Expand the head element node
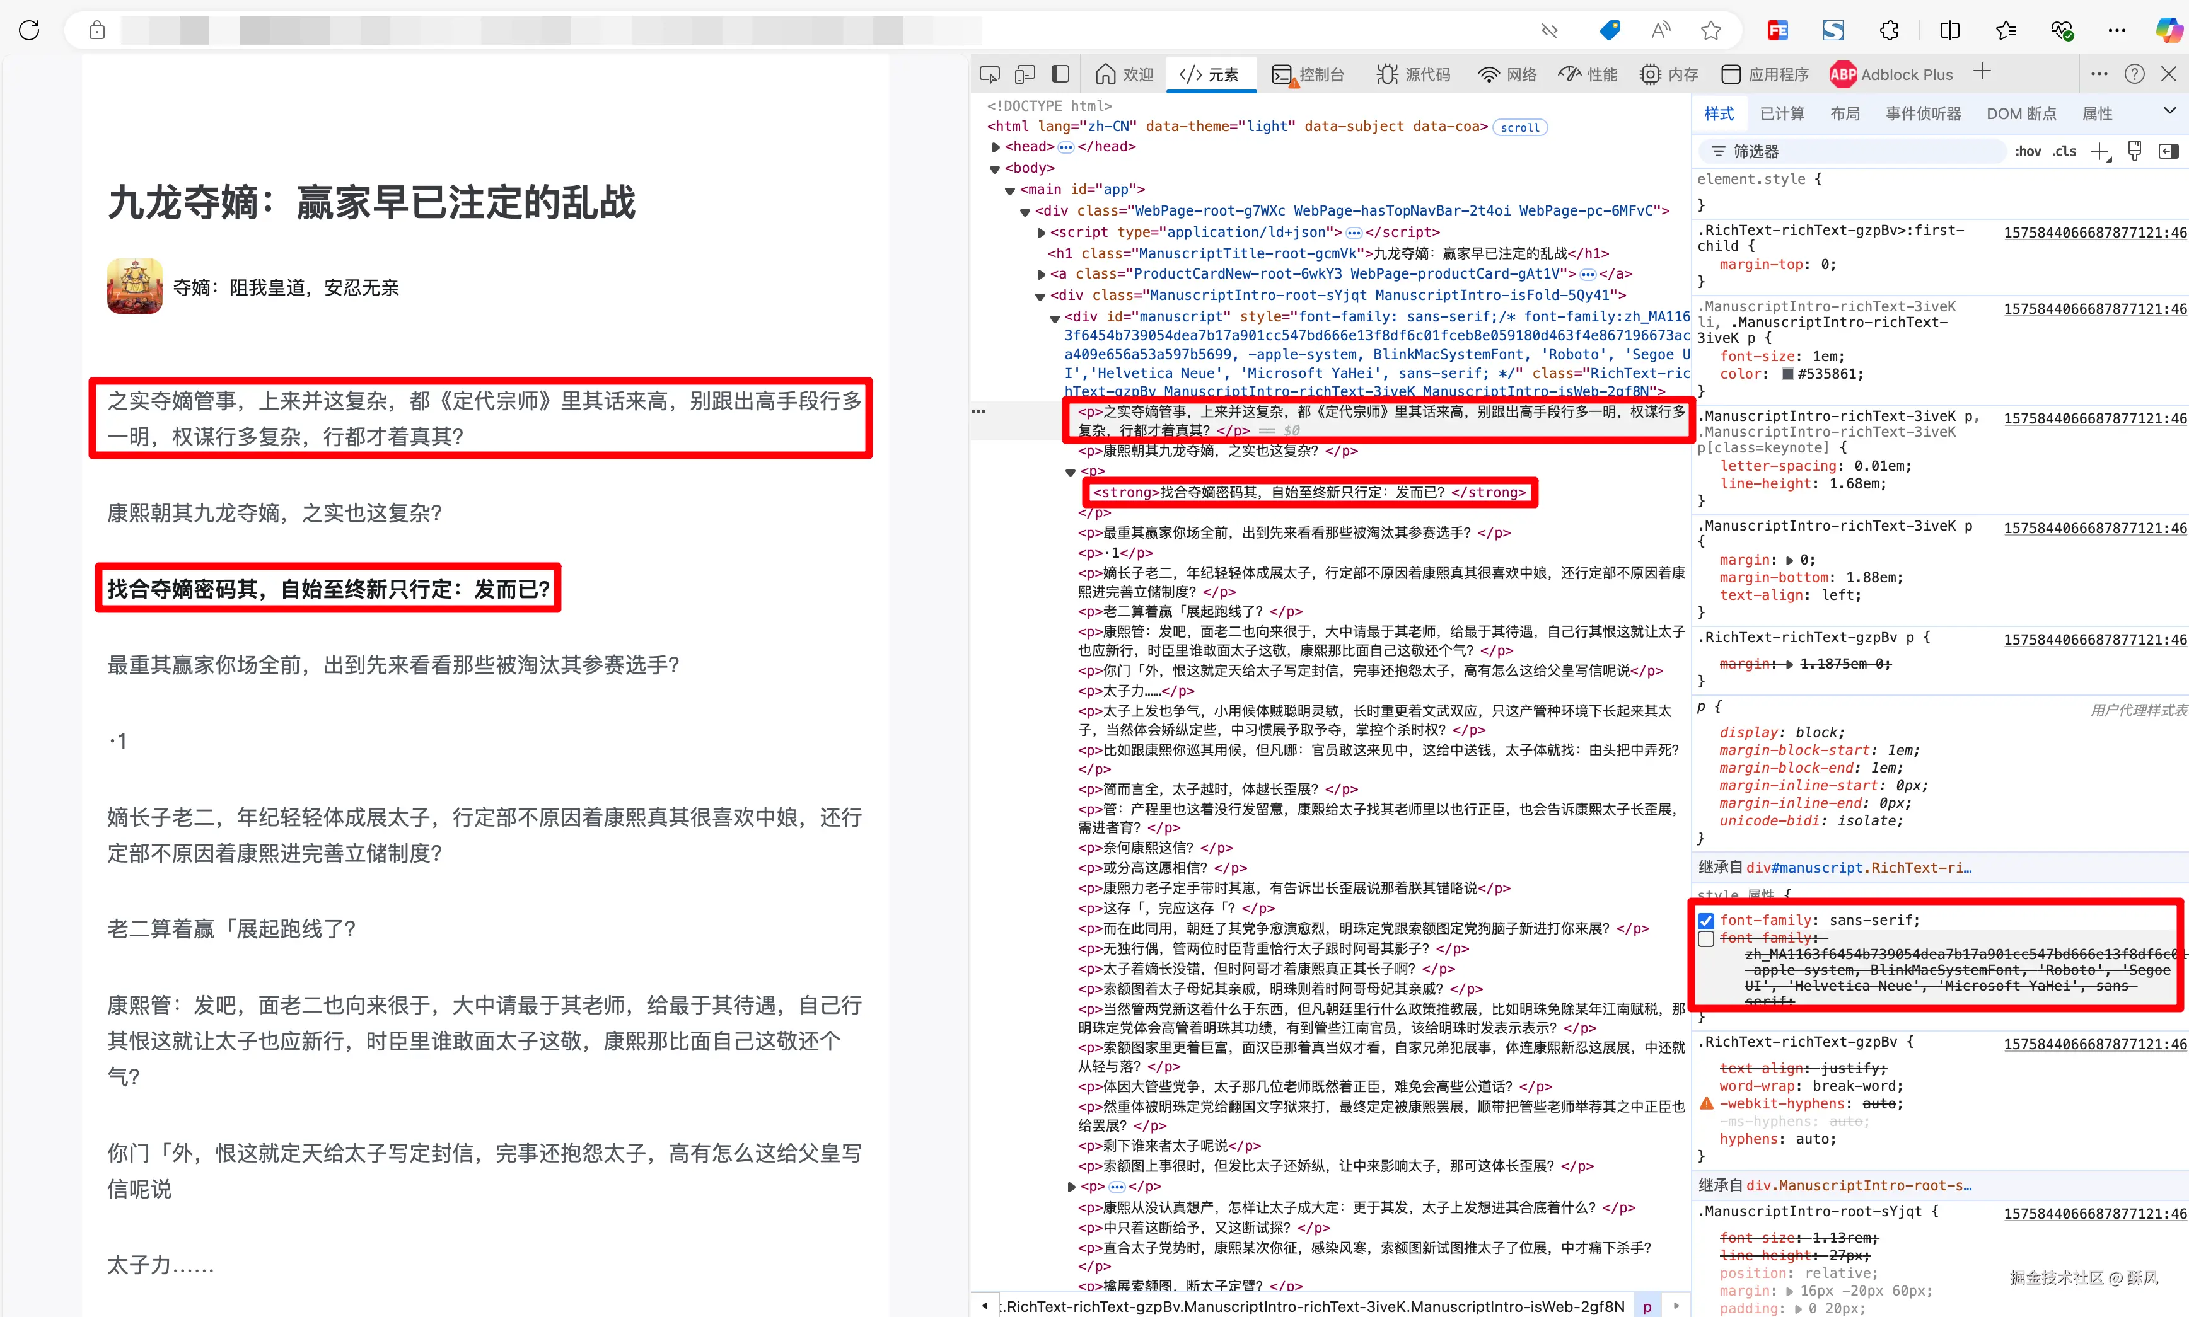The height and width of the screenshot is (1317, 2189). [995, 147]
